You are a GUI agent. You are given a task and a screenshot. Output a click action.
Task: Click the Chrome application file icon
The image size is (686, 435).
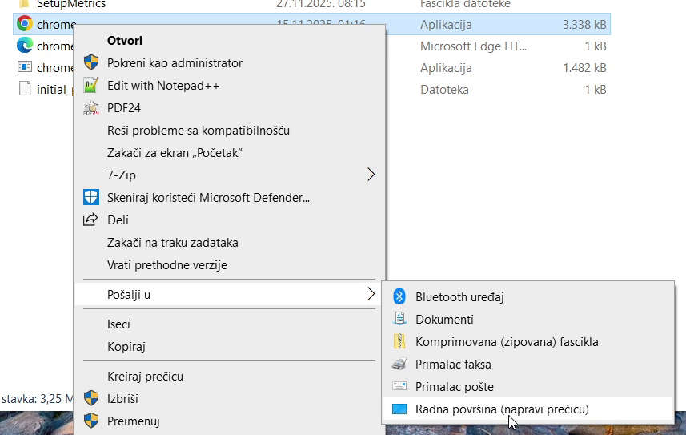pos(24,24)
